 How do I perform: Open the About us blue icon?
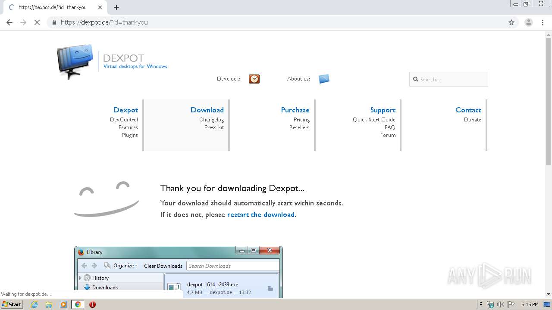click(x=324, y=79)
